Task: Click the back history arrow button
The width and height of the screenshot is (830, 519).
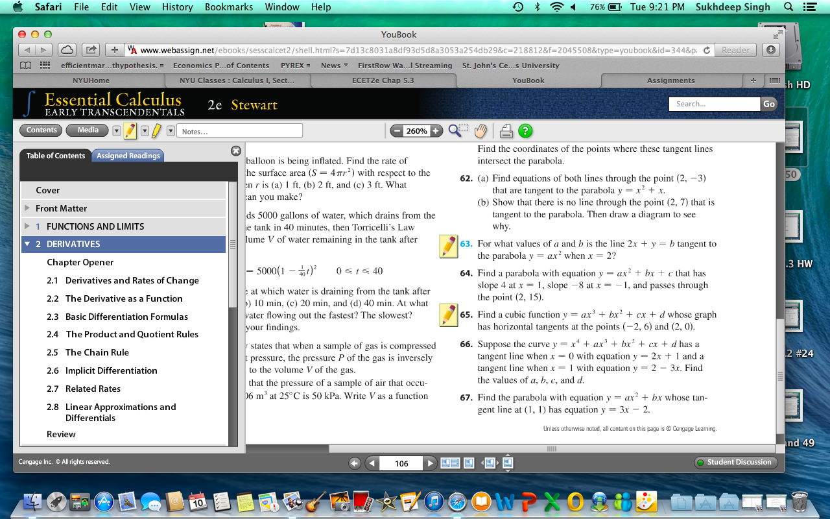Action: pyautogui.click(x=355, y=463)
